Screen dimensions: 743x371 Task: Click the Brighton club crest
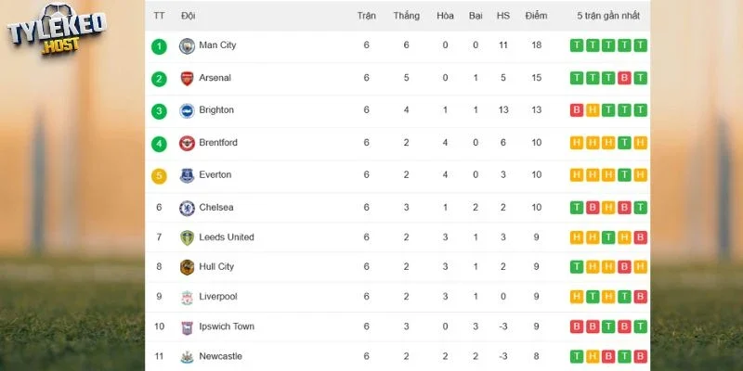point(188,110)
